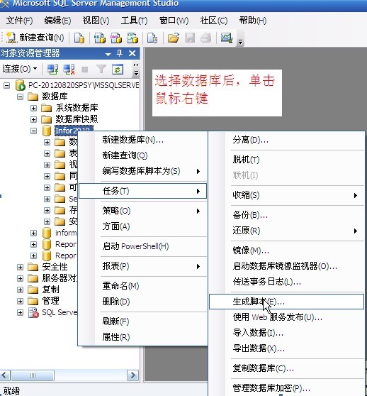Open the 连接(O) dropdown

(x=20, y=69)
